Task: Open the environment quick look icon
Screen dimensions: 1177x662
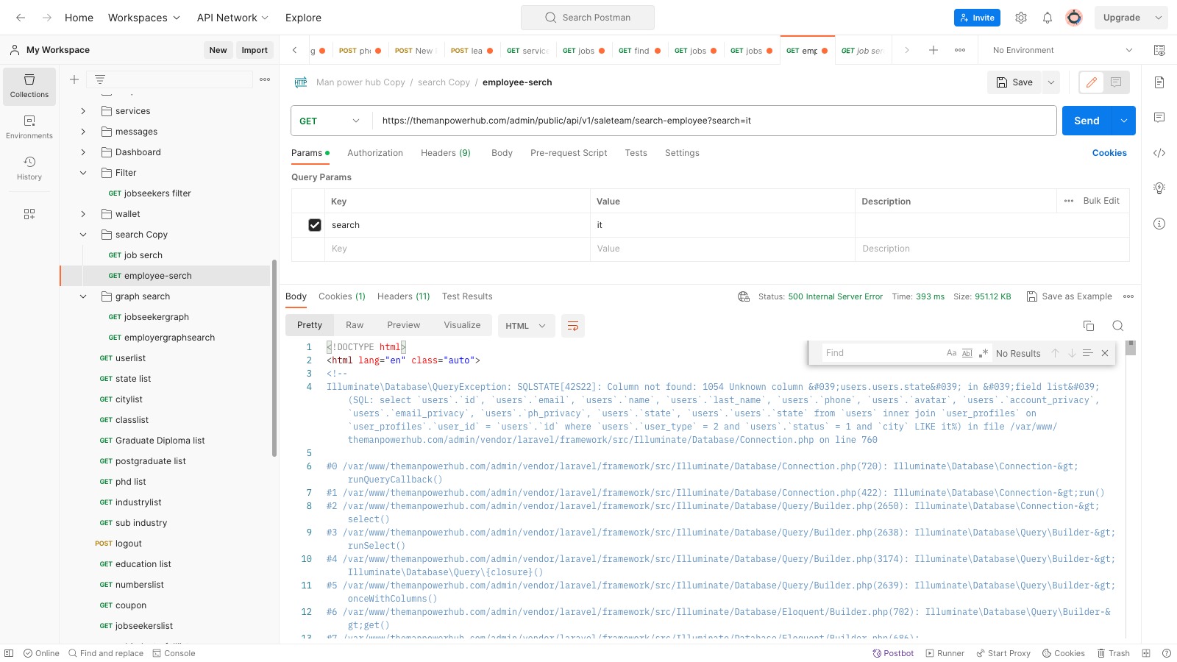Action: click(1159, 50)
